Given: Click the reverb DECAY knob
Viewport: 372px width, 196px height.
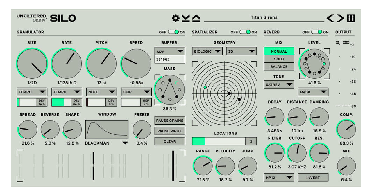Looking at the screenshot, I should (x=275, y=117).
